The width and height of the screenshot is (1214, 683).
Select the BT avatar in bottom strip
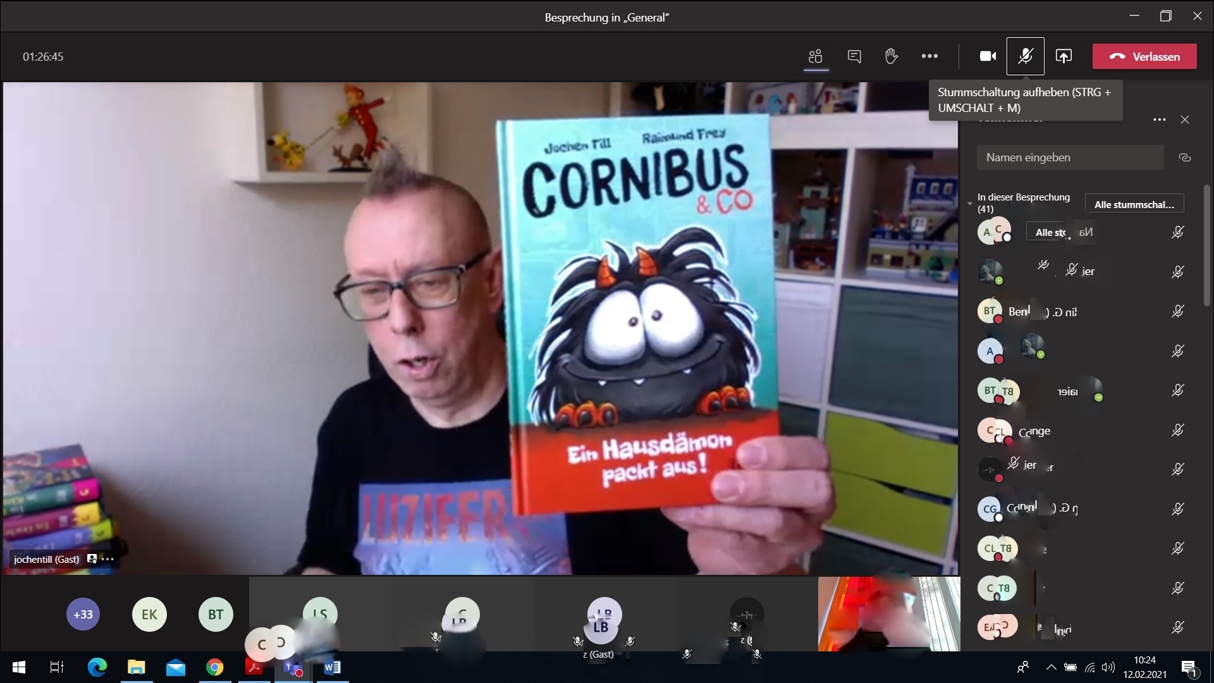pyautogui.click(x=216, y=614)
